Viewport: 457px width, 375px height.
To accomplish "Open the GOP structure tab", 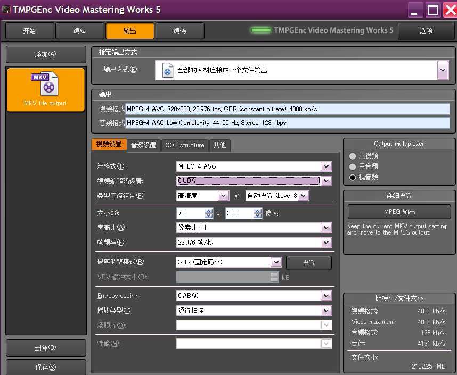I will click(184, 145).
